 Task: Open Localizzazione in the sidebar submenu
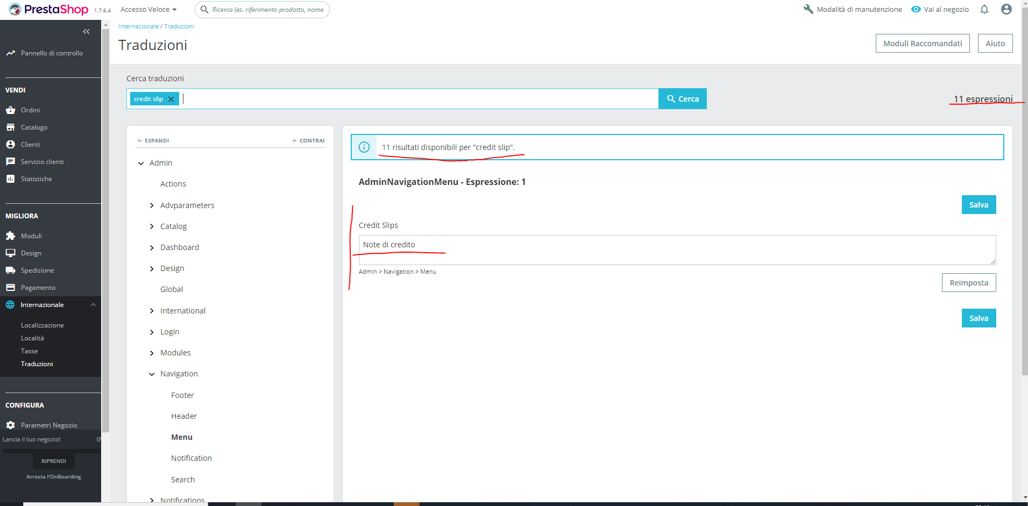[42, 325]
